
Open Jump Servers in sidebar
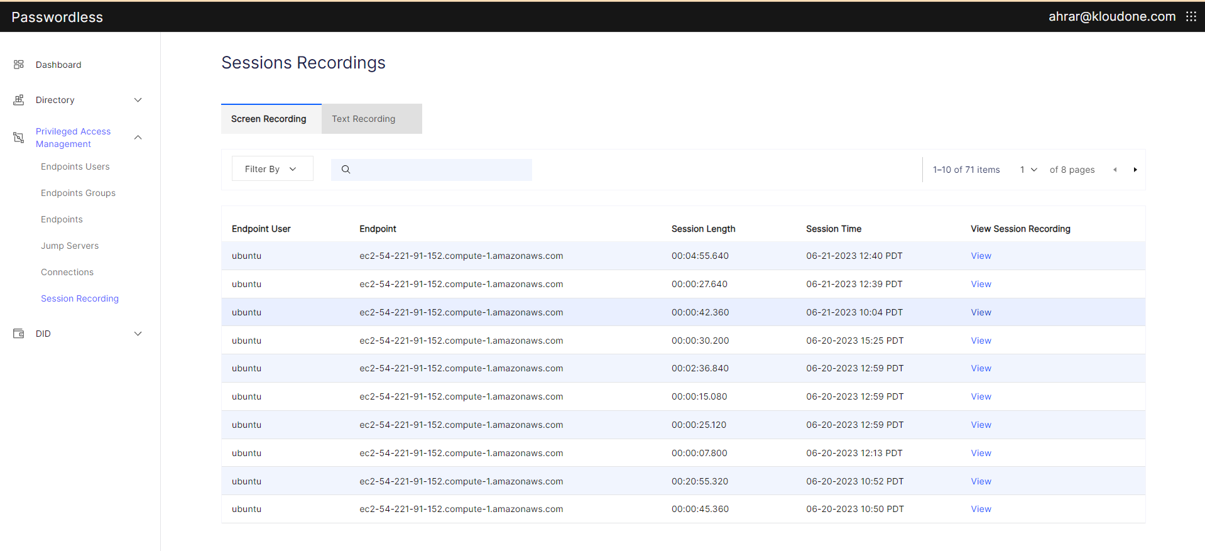pyautogui.click(x=70, y=246)
